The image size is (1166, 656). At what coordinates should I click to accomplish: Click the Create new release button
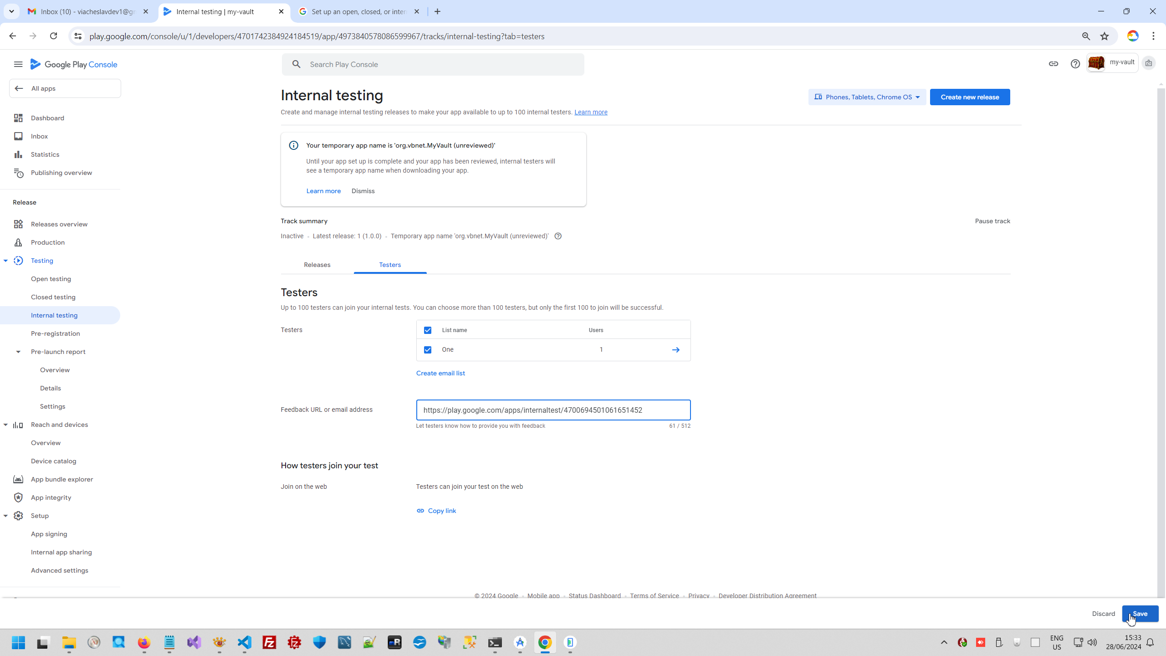(x=970, y=97)
